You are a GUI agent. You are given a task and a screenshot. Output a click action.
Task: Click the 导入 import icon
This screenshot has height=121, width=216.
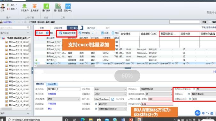[9, 5]
